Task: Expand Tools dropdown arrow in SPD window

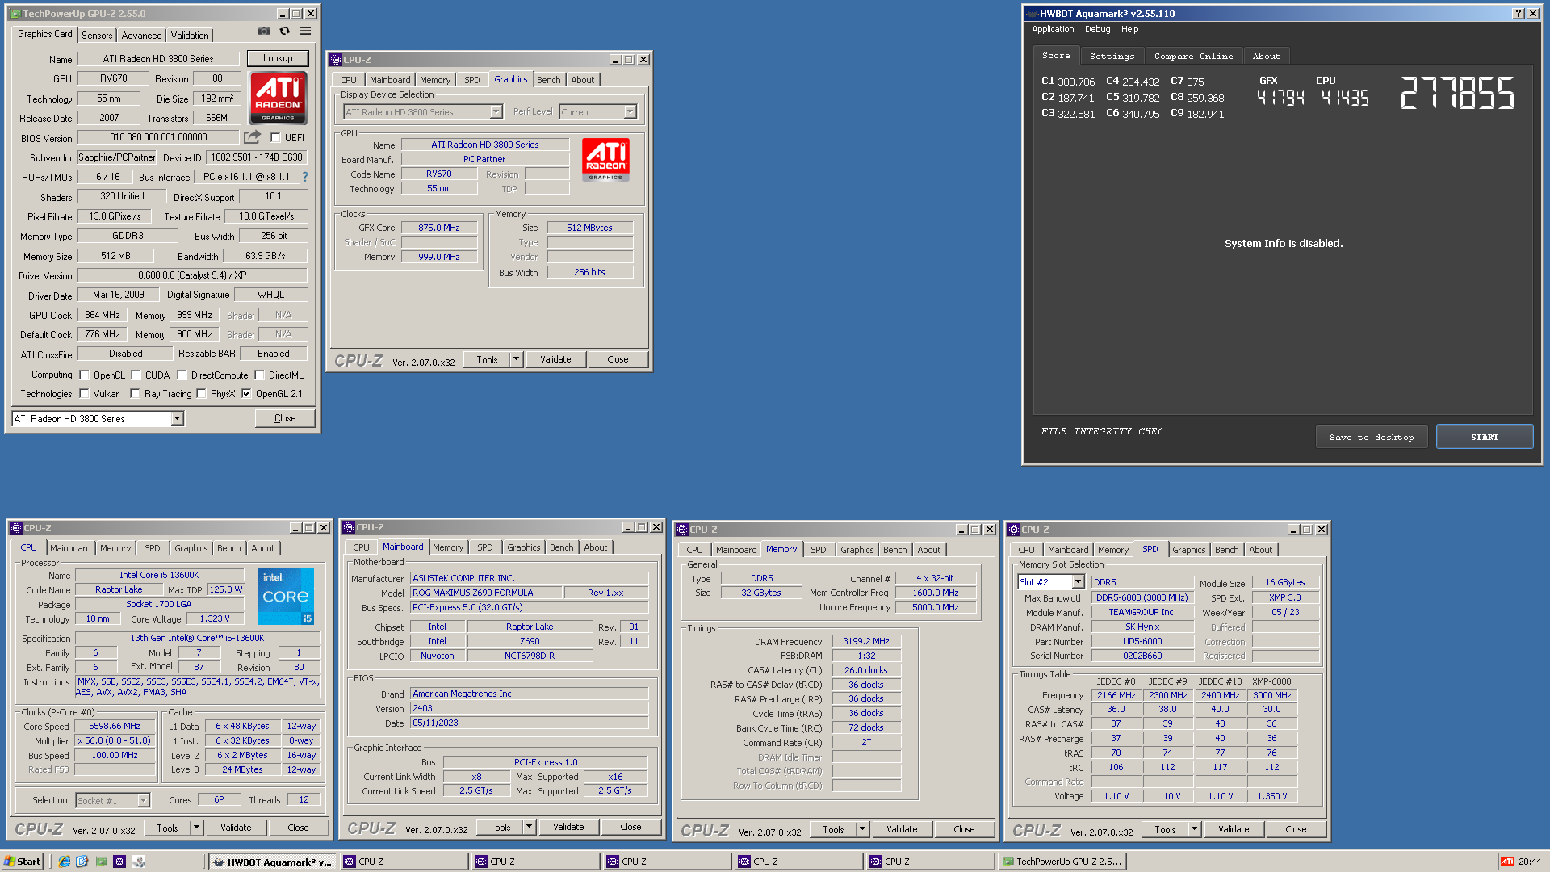Action: [1194, 829]
